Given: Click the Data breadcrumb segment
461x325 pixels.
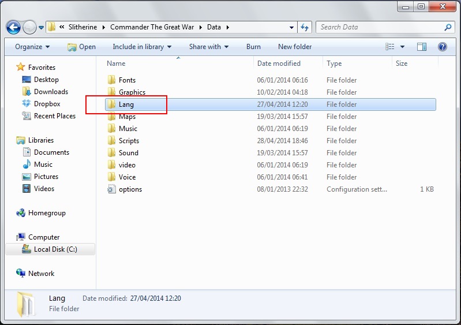Looking at the screenshot, I should pyautogui.click(x=213, y=27).
